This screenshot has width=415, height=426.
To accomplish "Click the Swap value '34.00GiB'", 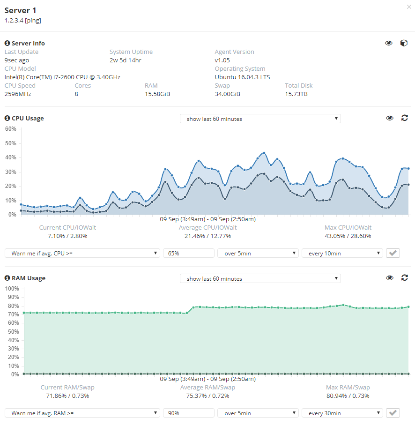I will tap(227, 94).
